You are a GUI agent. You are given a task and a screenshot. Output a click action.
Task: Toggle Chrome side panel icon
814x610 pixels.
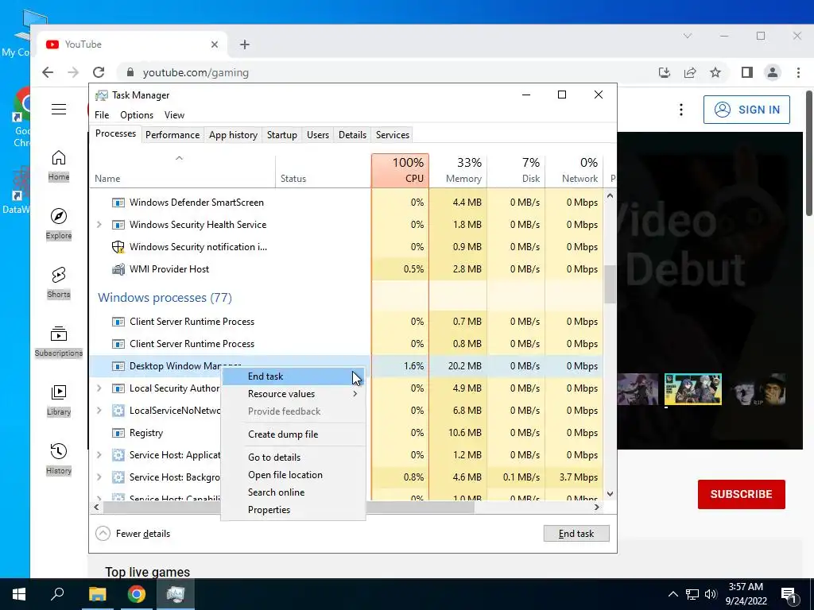(x=747, y=72)
